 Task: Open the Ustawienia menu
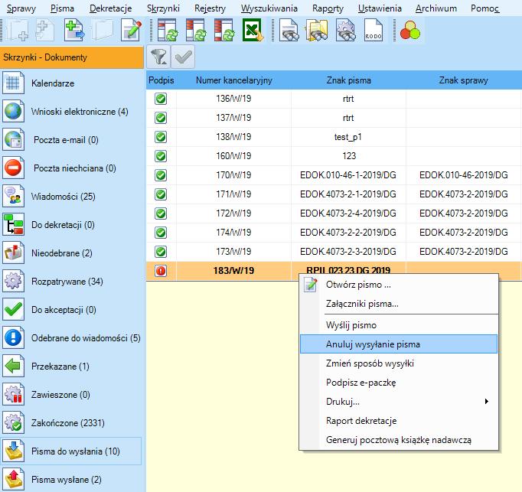point(380,8)
